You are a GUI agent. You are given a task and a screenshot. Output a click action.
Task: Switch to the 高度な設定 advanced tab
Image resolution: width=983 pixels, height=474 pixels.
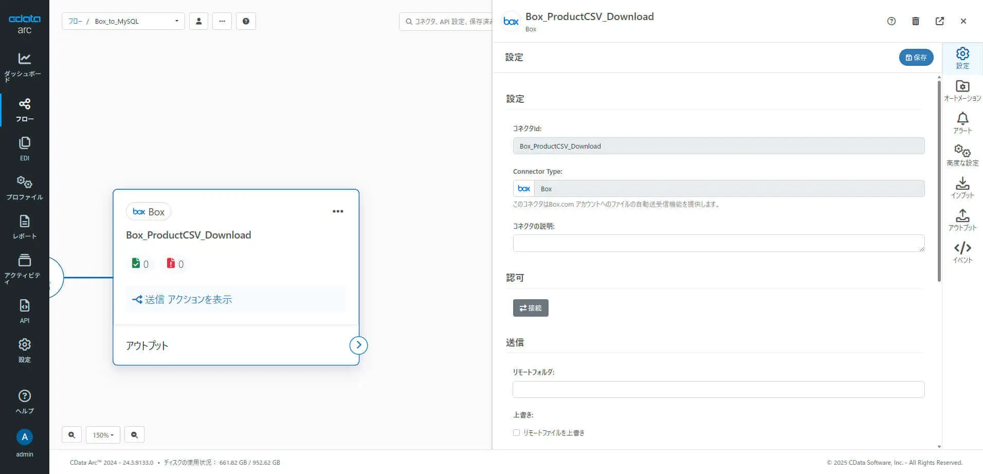962,155
